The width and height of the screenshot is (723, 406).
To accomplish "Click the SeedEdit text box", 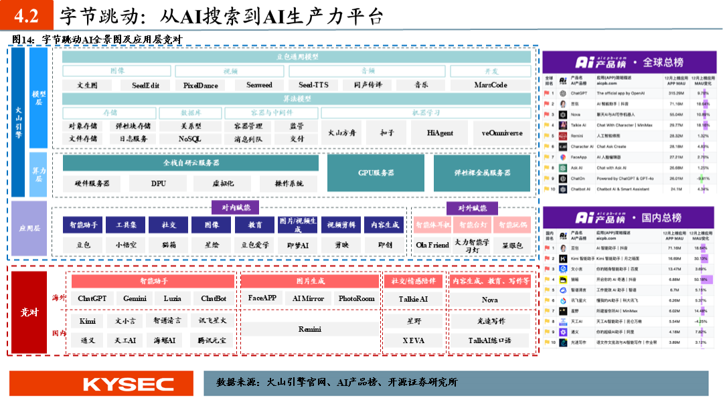I will (145, 85).
